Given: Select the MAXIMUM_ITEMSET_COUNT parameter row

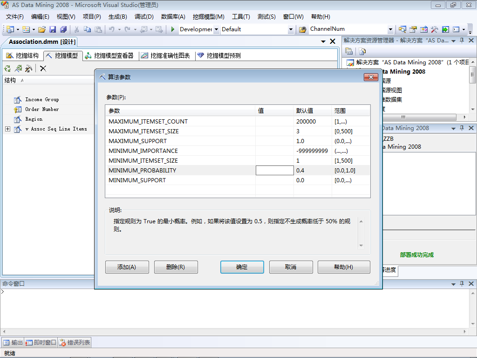Looking at the screenshot, I should click(x=238, y=122).
